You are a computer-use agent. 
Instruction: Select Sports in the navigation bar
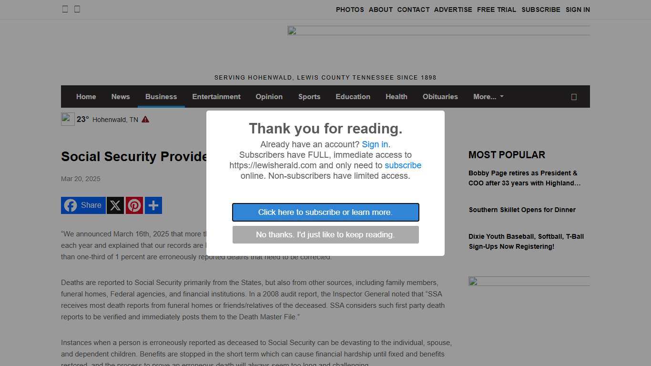click(x=309, y=97)
